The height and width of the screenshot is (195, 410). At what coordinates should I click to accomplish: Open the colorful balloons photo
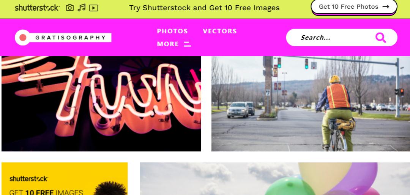(x=275, y=179)
